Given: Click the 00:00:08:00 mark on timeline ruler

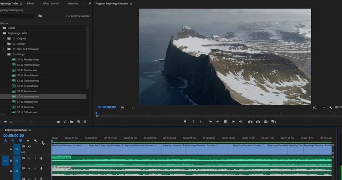Looking at the screenshot, I should pos(209,138).
